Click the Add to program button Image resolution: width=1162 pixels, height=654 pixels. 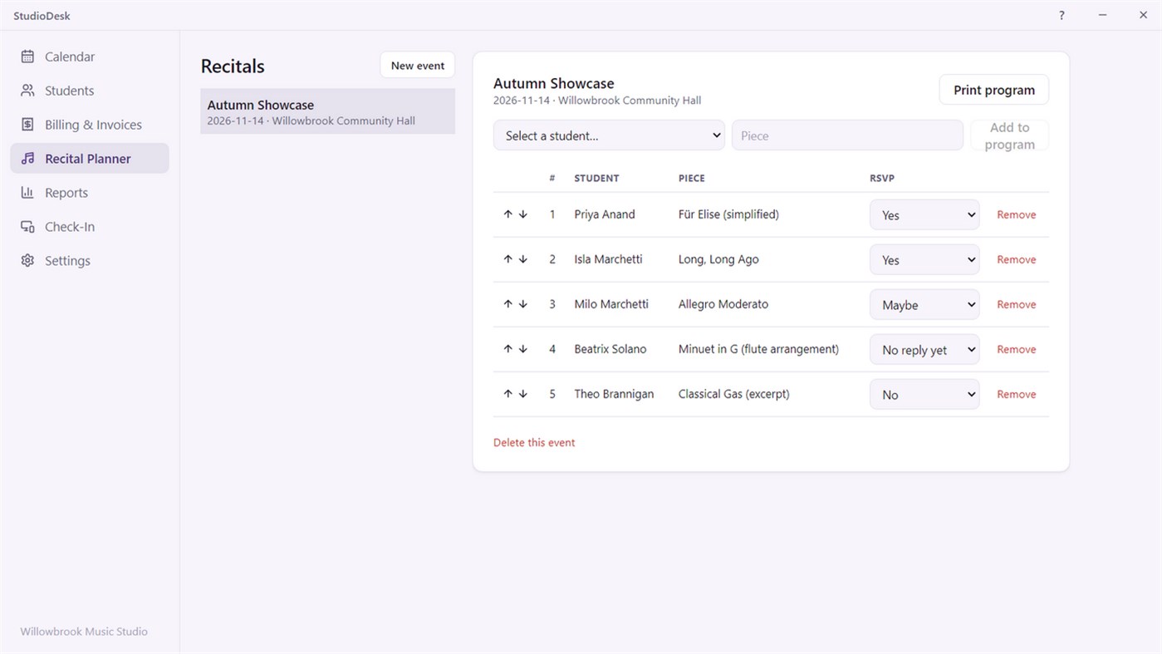tap(1010, 135)
